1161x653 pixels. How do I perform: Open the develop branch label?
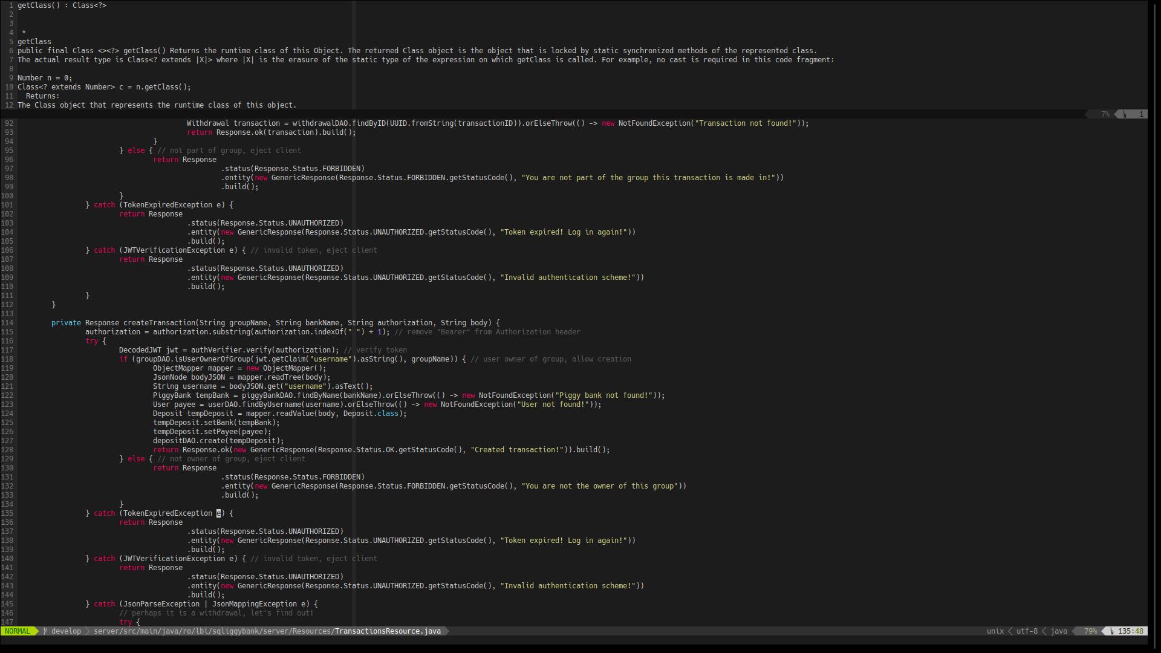point(67,631)
